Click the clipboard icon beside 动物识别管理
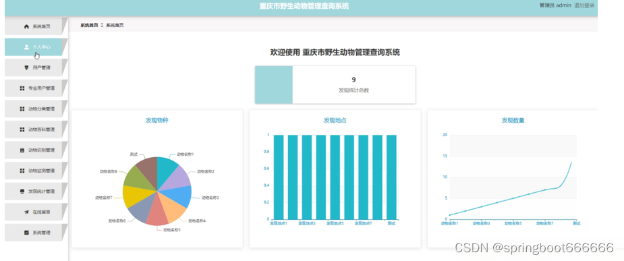Image resolution: width=624 pixels, height=261 pixels. (x=22, y=150)
